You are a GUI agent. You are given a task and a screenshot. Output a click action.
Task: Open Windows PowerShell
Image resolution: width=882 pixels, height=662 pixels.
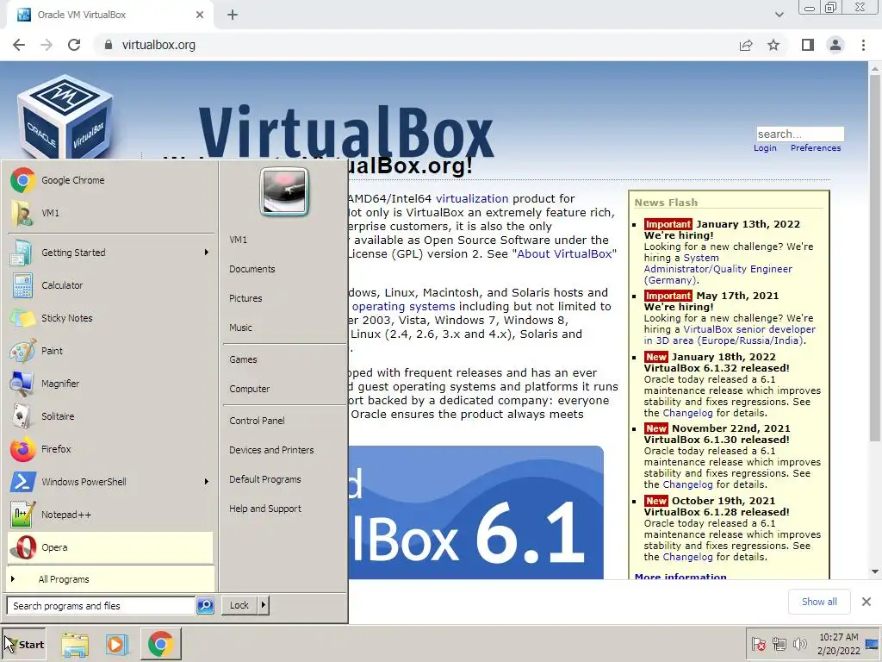coord(110,482)
